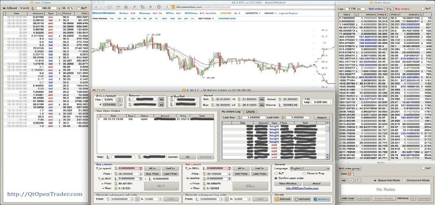The image size is (435, 205).
Task: Check SoT in General settings group
Action: click(x=277, y=174)
